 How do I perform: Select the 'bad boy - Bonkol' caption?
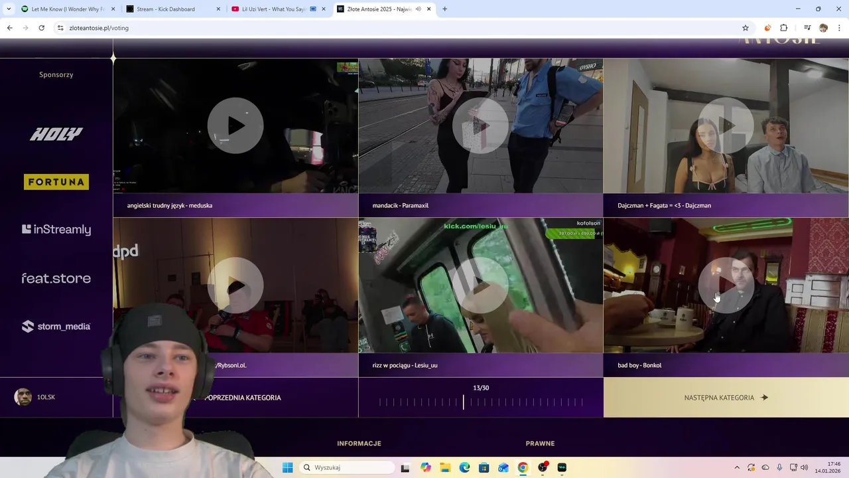[x=639, y=365]
